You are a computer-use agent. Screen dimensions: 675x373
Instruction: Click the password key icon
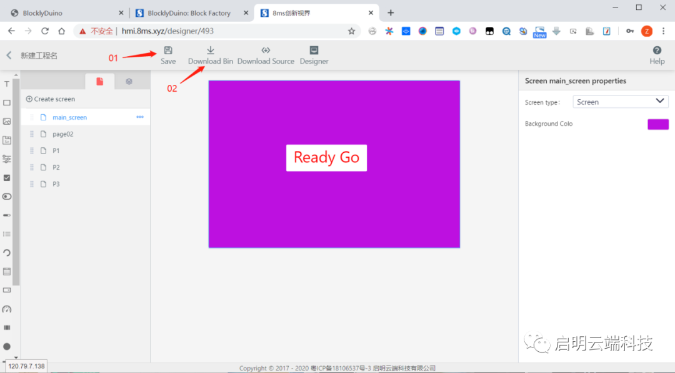[630, 31]
